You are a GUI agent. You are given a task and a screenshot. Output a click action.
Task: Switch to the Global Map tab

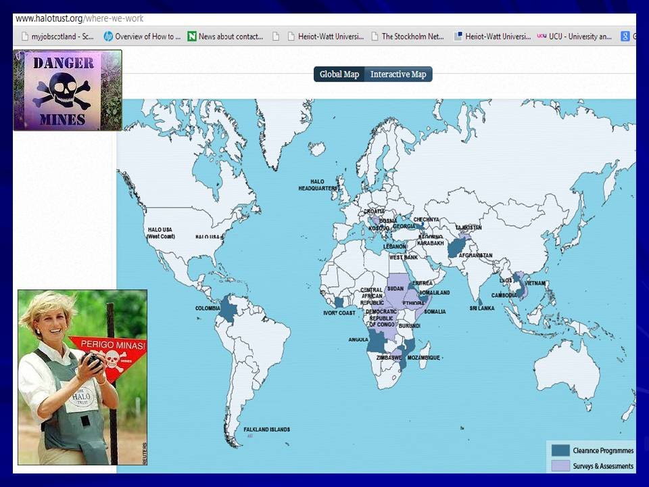339,74
